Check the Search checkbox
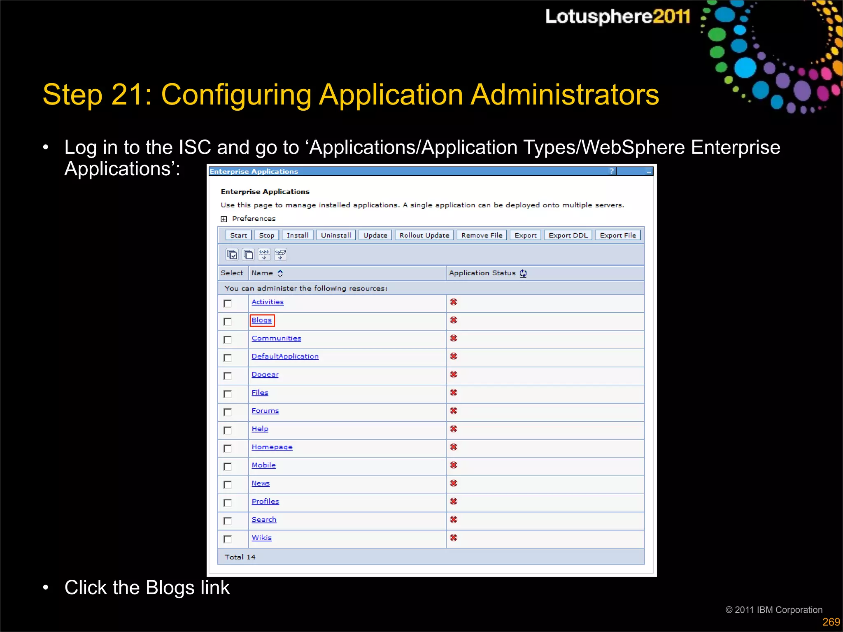Image resolution: width=843 pixels, height=632 pixels. [x=228, y=521]
